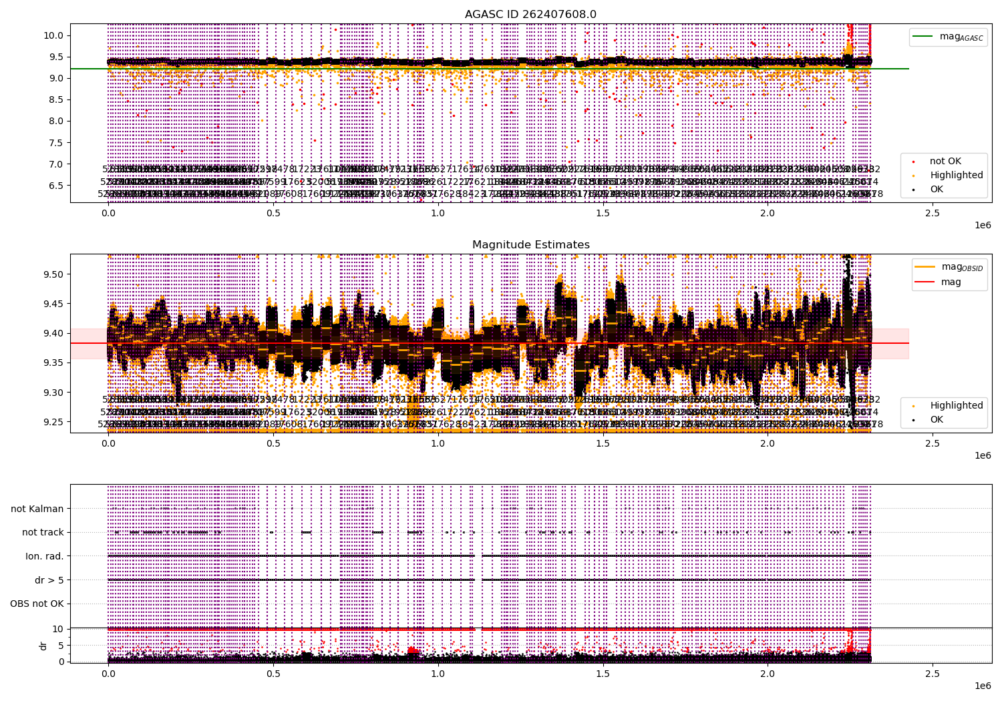The height and width of the screenshot is (701, 1002).
Task: Click the 'AGASC ID 262407608.0' plot title
Action: pos(531,14)
